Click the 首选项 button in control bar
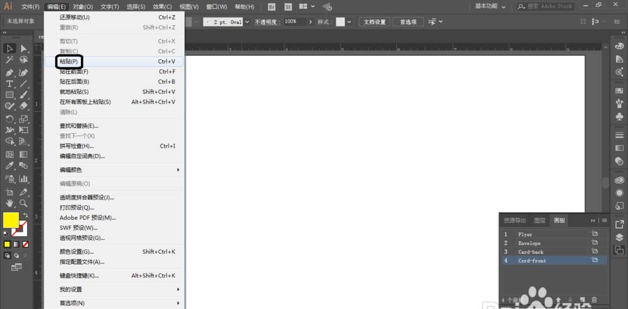 [x=408, y=21]
